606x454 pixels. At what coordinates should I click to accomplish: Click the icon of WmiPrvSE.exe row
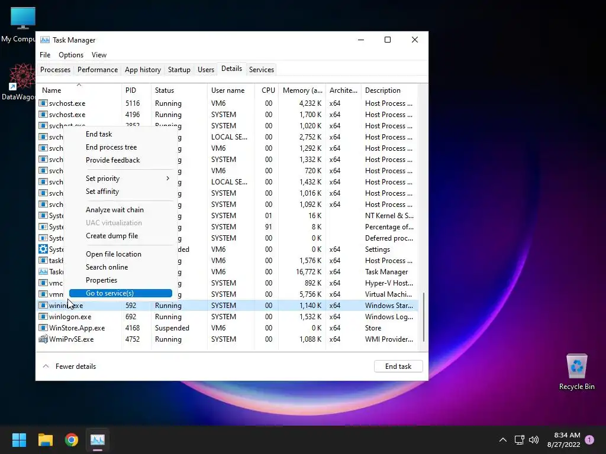(43, 339)
